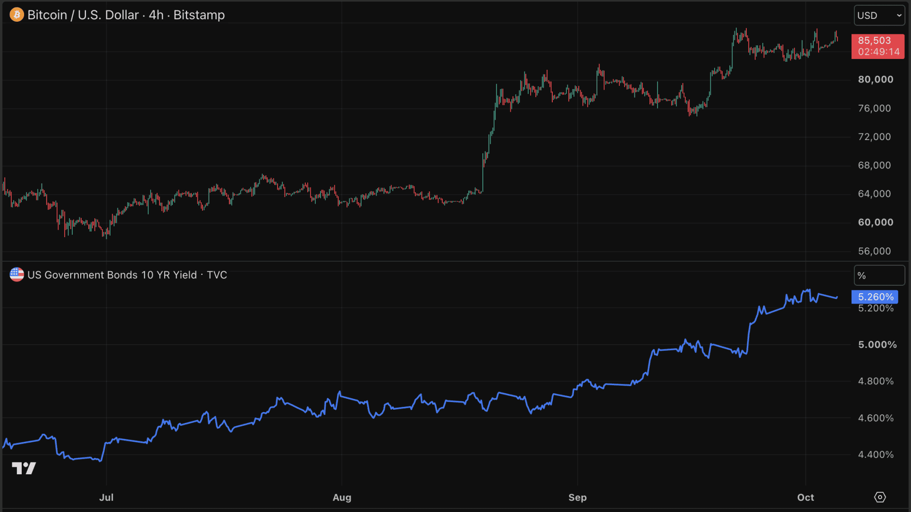Click the 4.400% yield axis label
Image resolution: width=911 pixels, height=512 pixels.
pyautogui.click(x=876, y=454)
